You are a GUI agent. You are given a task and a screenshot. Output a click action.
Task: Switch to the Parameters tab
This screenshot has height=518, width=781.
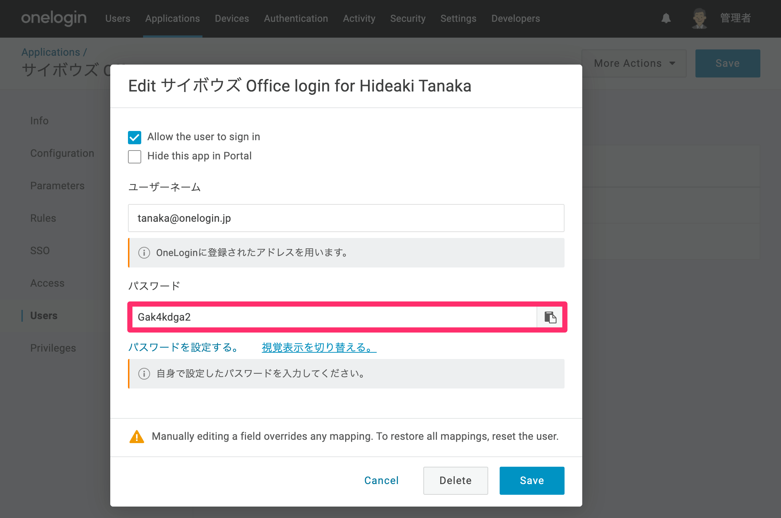point(58,186)
